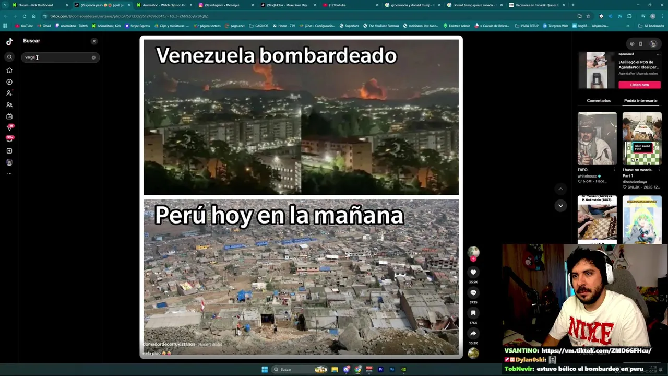Go to the next post with down chevron
The image size is (668, 376).
[560, 206]
